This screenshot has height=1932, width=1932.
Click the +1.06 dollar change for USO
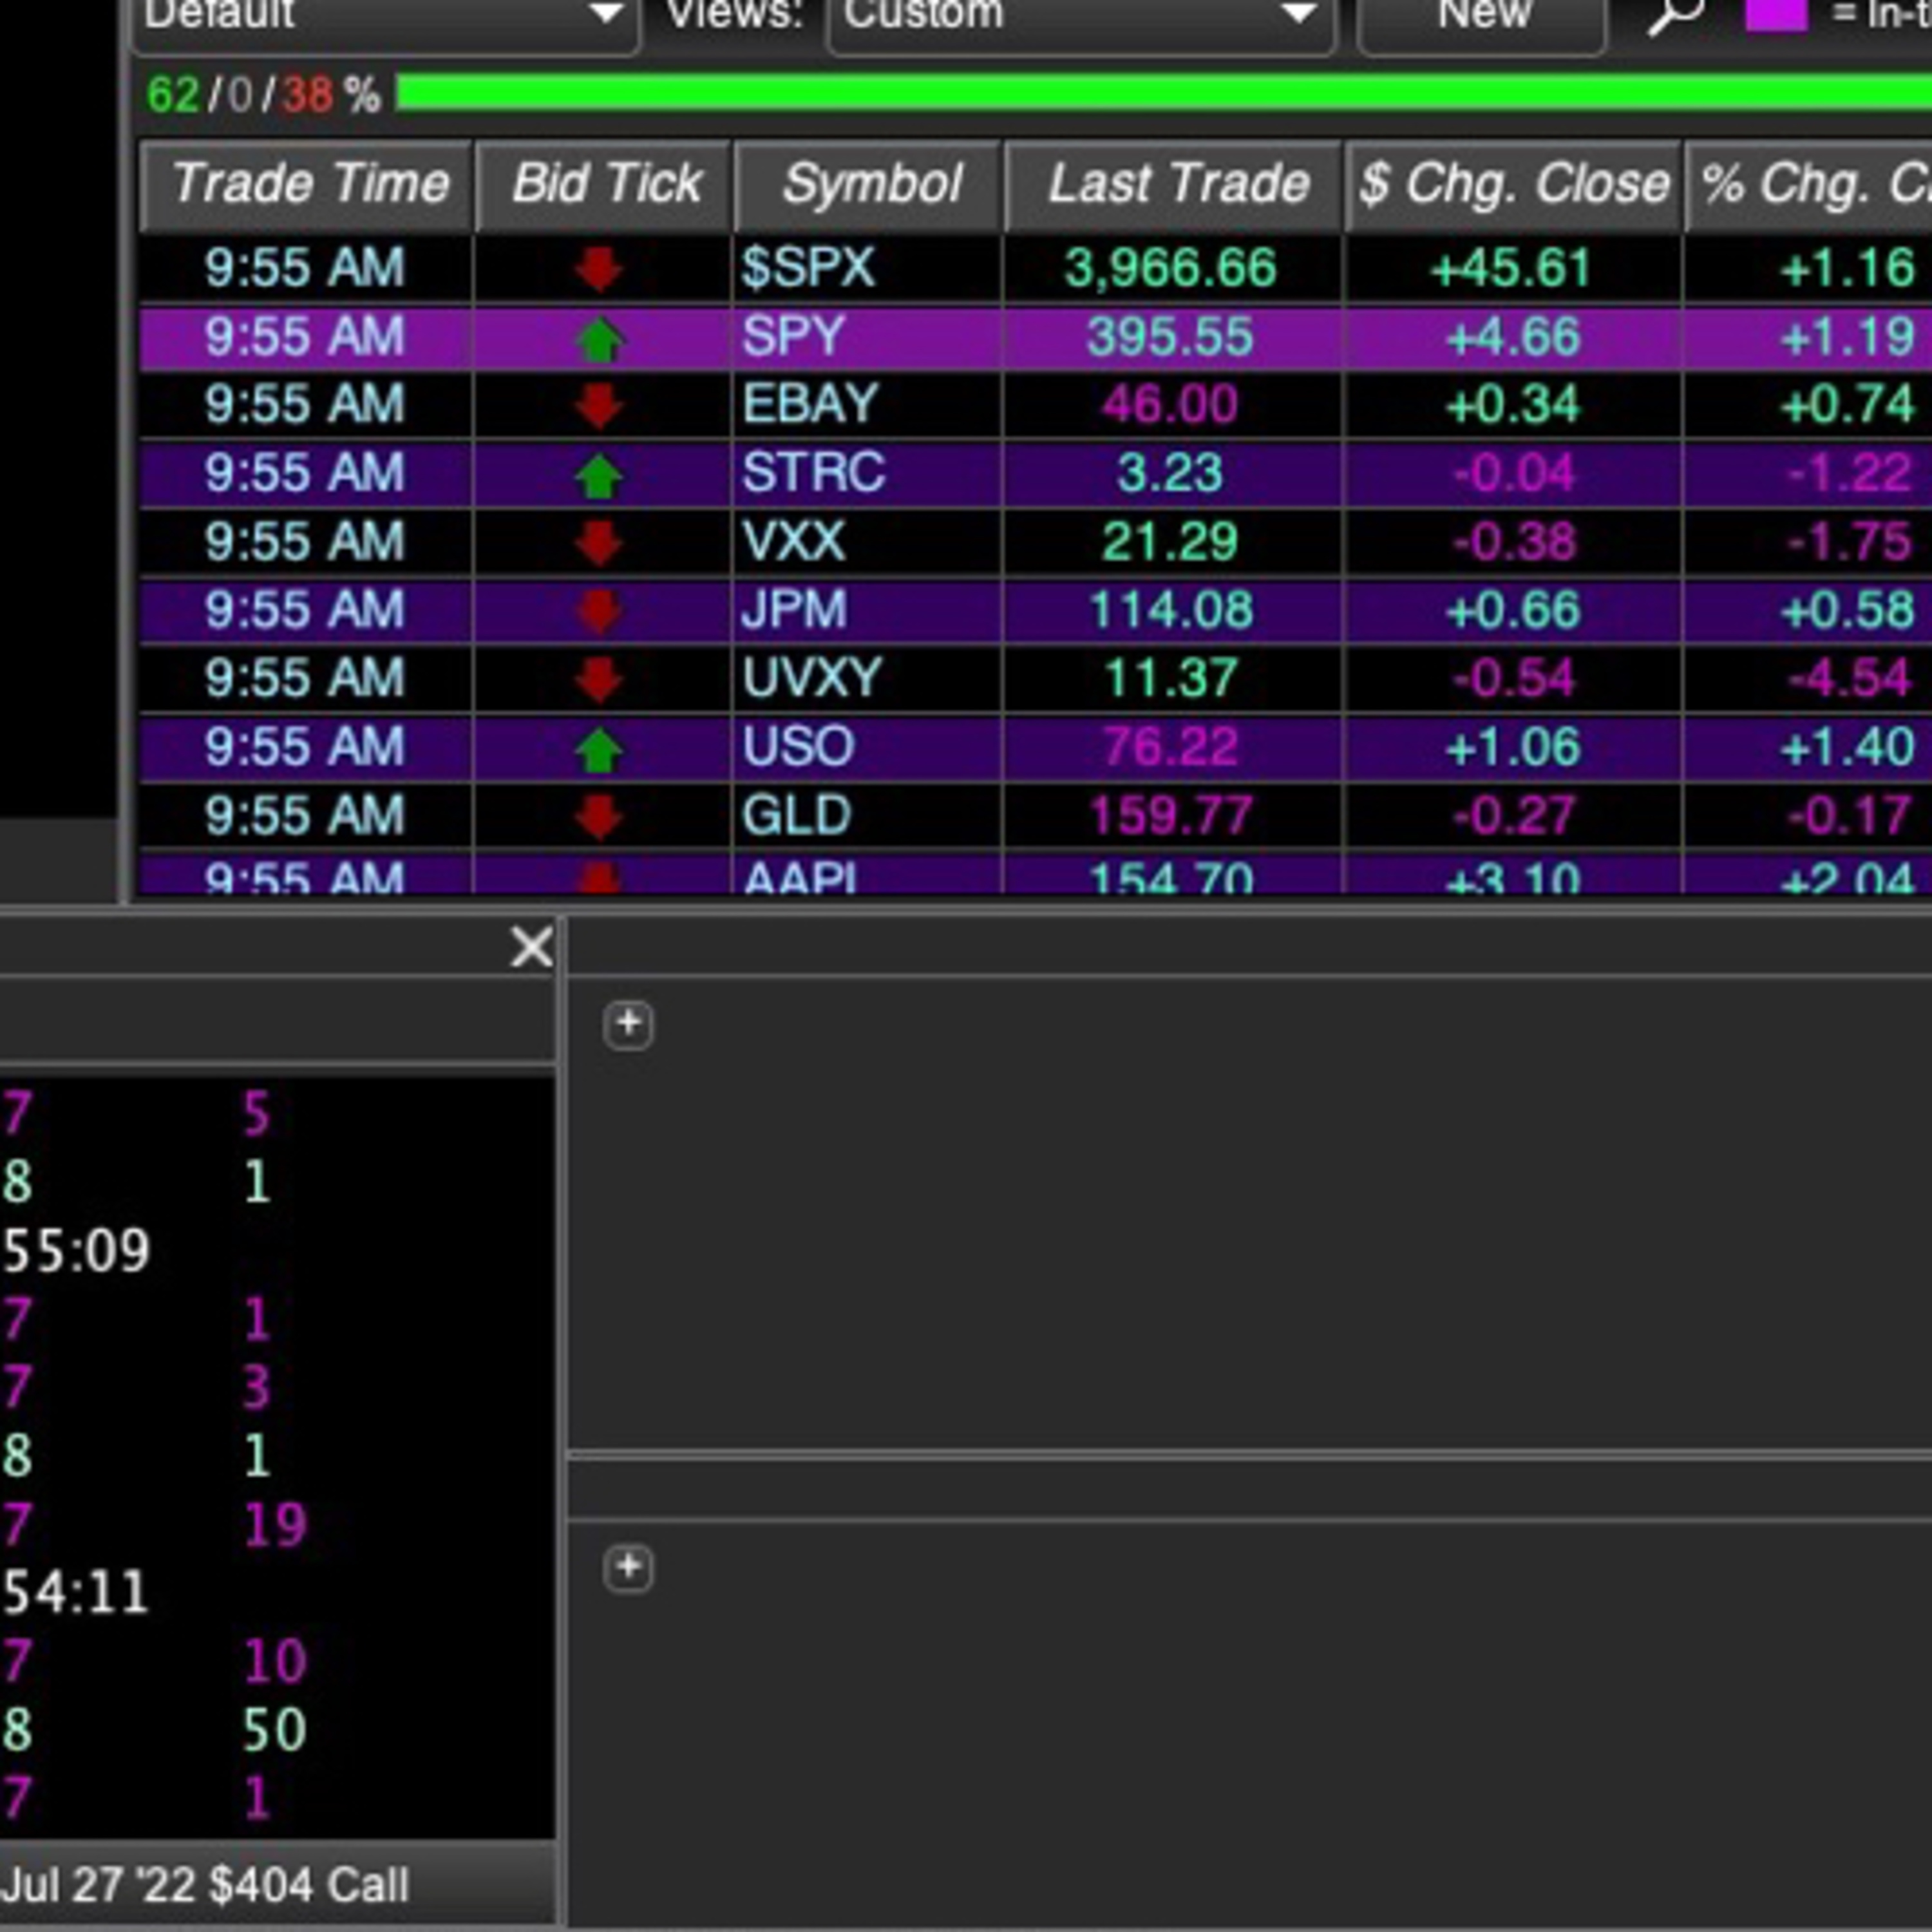(1513, 748)
